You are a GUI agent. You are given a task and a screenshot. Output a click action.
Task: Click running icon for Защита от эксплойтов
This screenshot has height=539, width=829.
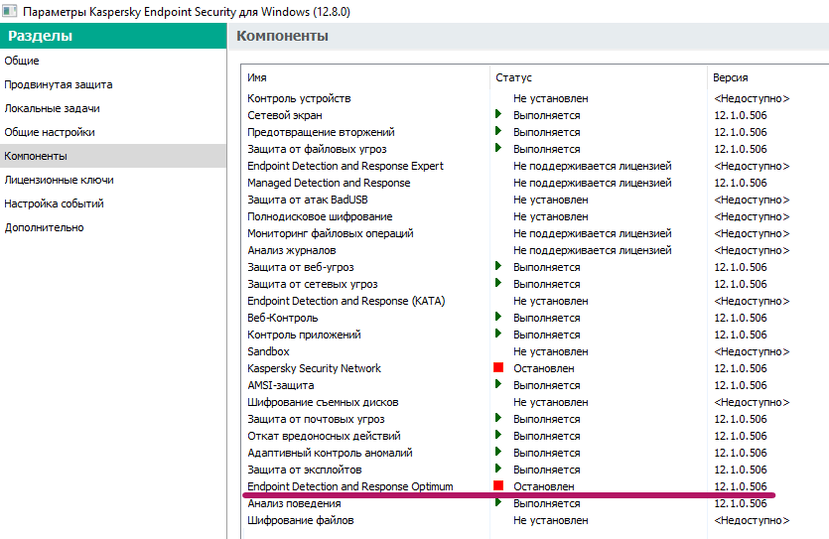tap(498, 469)
